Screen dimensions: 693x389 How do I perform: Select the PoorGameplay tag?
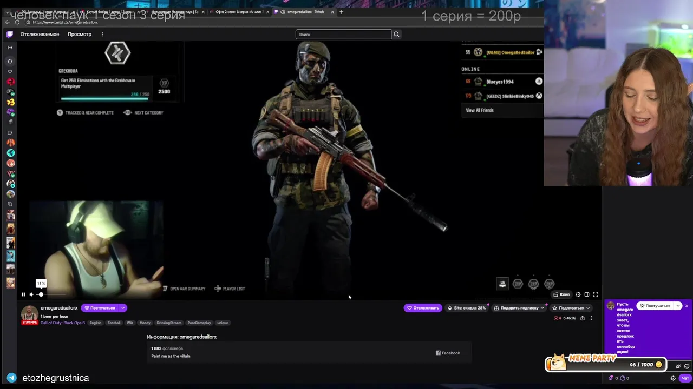coord(199,323)
